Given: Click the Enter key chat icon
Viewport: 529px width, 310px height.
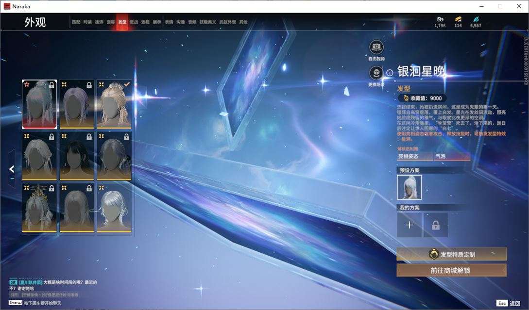Looking at the screenshot, I should (x=16, y=303).
